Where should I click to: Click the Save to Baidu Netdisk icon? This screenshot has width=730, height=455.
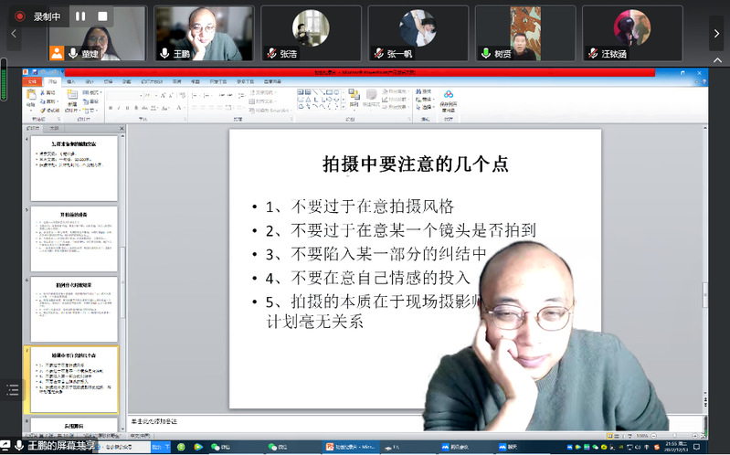click(x=449, y=99)
